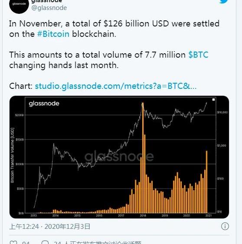Open the studio.glassnode.com metrics link

[x=116, y=86]
